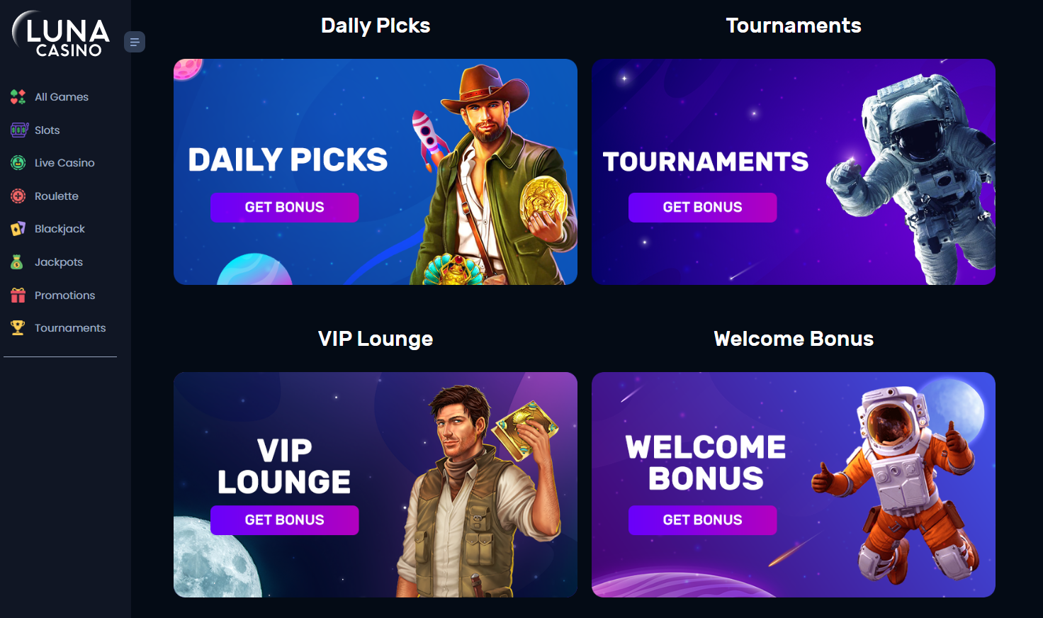Open the Daily Picks explorer banner image

376,172
